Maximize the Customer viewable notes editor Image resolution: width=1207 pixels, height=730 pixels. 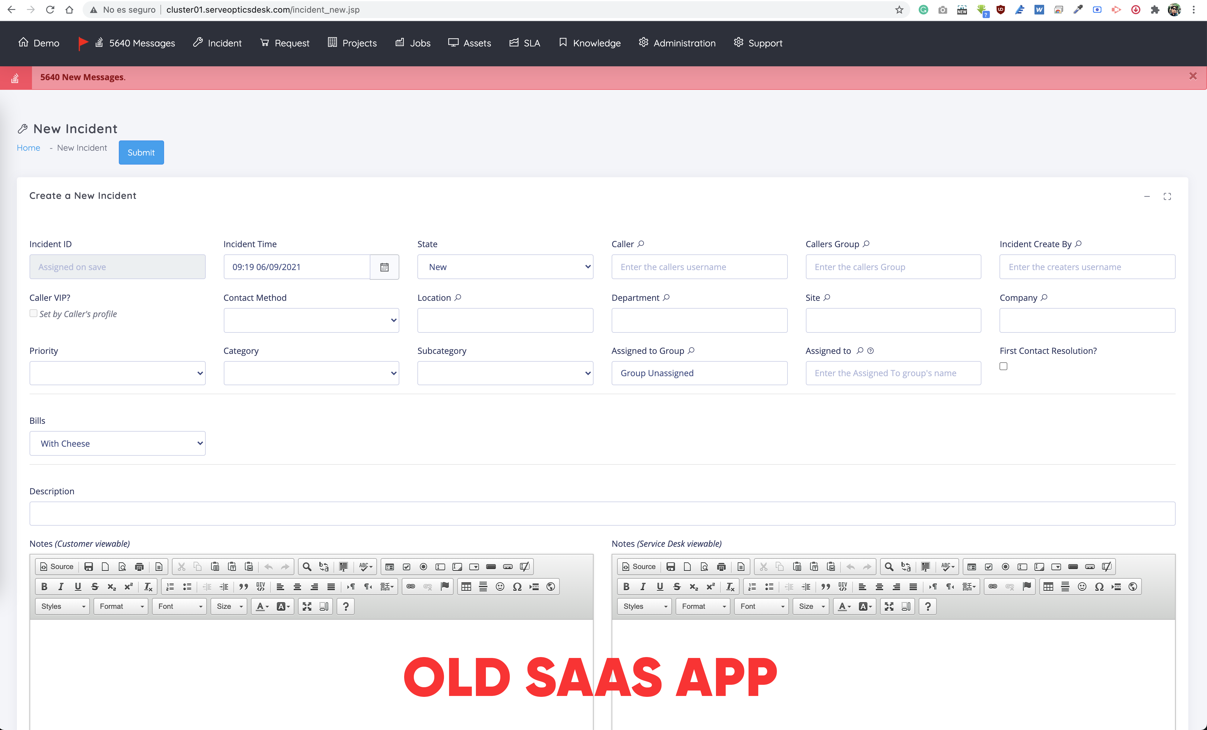tap(307, 606)
